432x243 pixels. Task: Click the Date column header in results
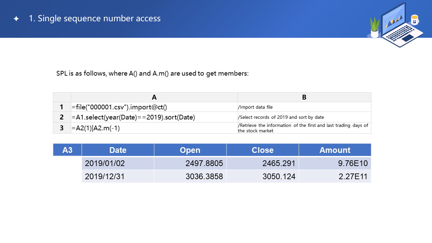tap(118, 150)
